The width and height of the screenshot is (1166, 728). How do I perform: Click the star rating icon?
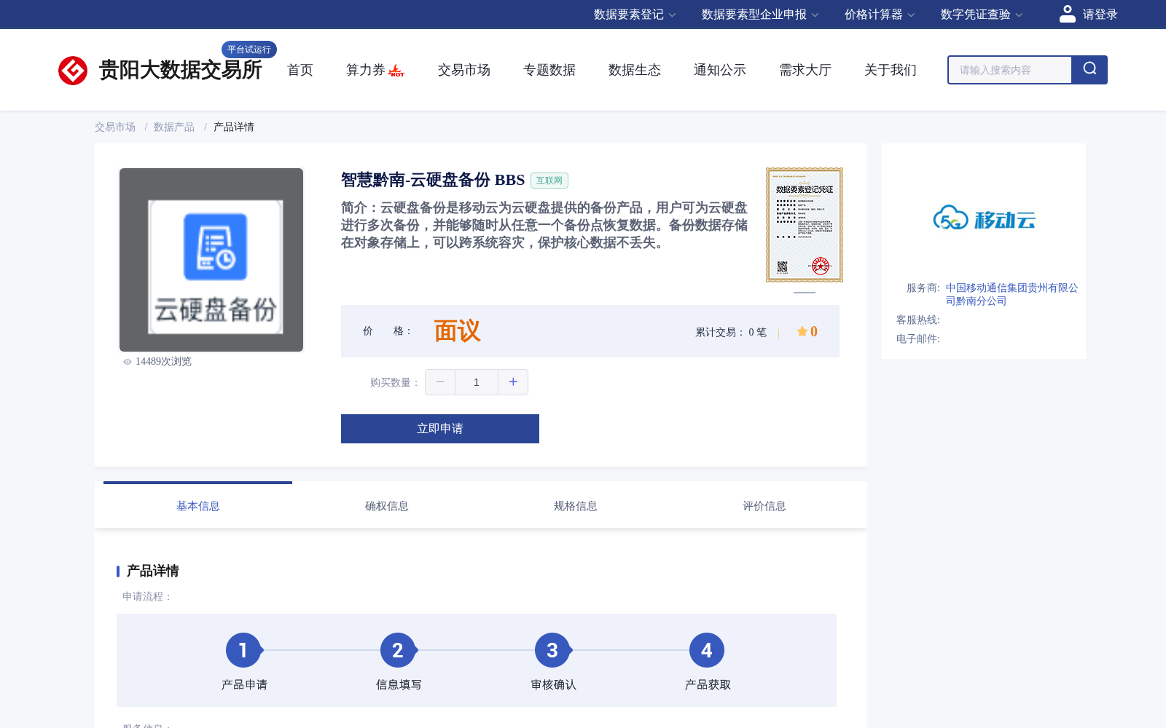[802, 331]
